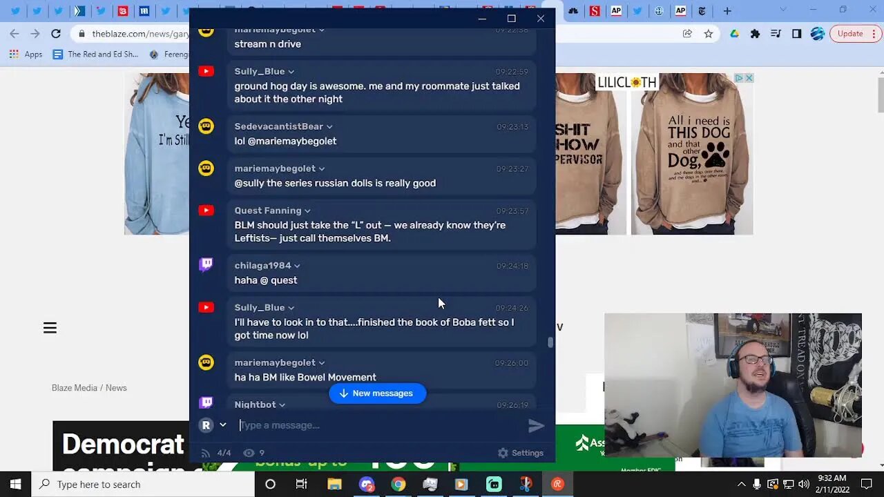Open Apps bookmarks shortcut
This screenshot has width=884, height=497.
[26, 55]
